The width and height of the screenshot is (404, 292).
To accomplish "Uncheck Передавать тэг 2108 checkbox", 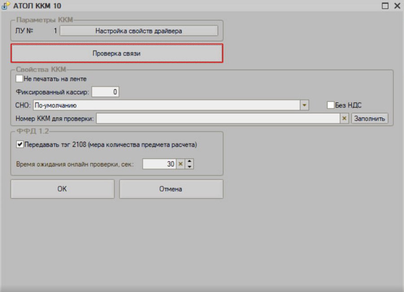I will [x=20, y=144].
